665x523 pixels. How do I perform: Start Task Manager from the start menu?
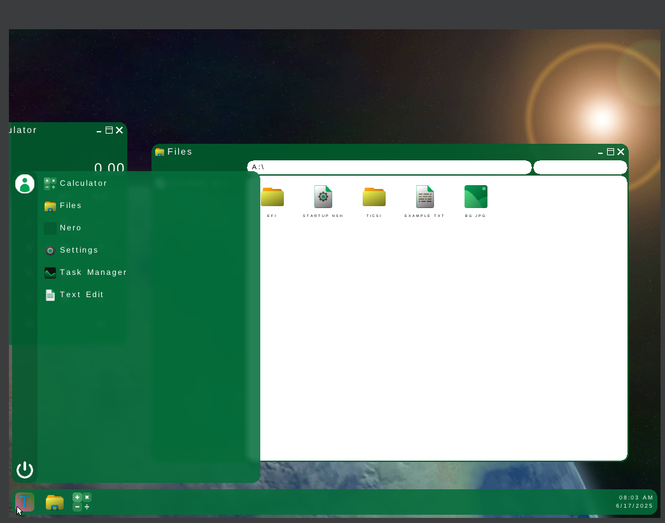(93, 272)
